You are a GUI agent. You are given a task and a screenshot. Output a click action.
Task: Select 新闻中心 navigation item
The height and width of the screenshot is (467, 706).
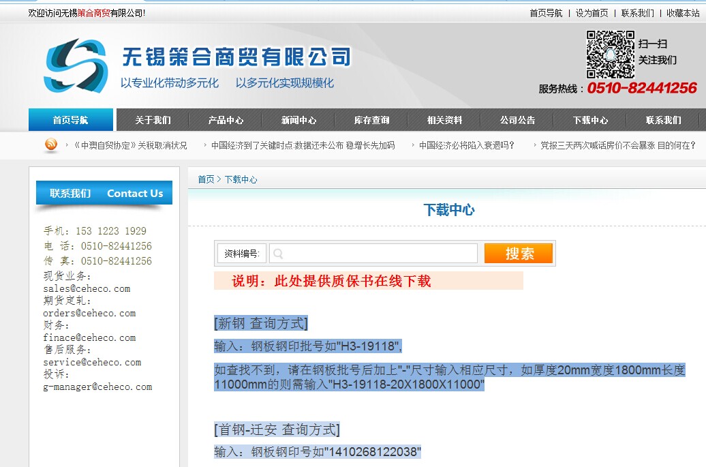pyautogui.click(x=298, y=120)
